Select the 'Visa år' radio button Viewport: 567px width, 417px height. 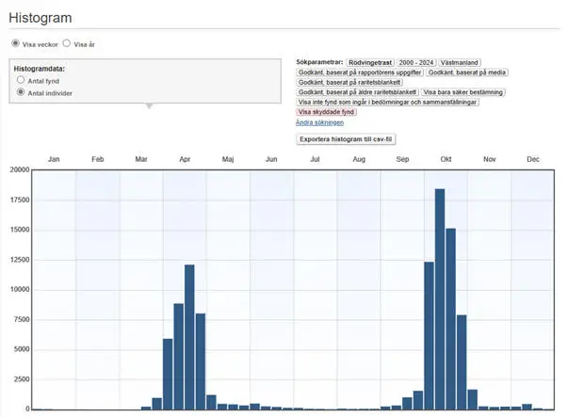pyautogui.click(x=67, y=43)
